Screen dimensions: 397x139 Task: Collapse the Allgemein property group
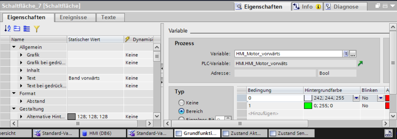[x=14, y=47]
